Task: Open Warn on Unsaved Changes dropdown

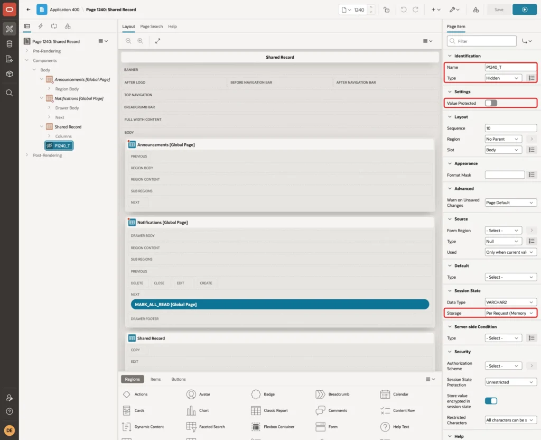Action: 511,203
